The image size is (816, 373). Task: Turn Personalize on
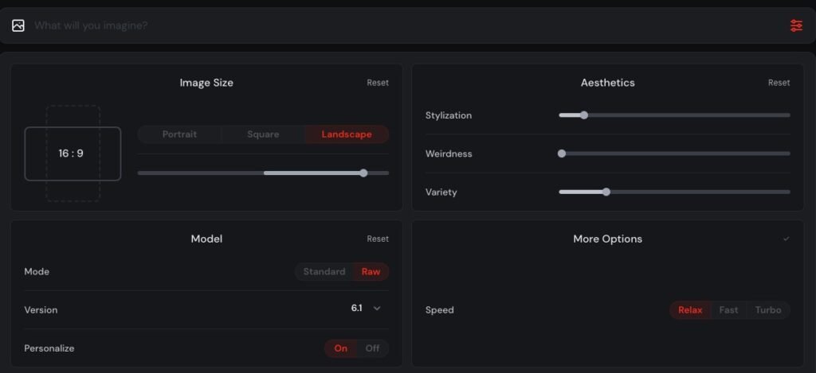pyautogui.click(x=341, y=348)
